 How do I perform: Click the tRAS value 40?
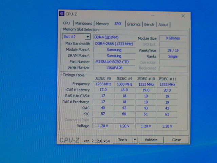(x=103, y=108)
